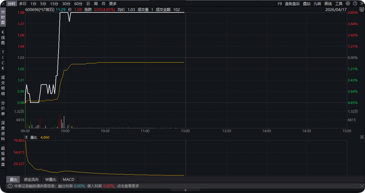Viewport: 365px width, 193px height.
Task: Open the 成交明细 sidebar tab
Action: tap(3, 85)
